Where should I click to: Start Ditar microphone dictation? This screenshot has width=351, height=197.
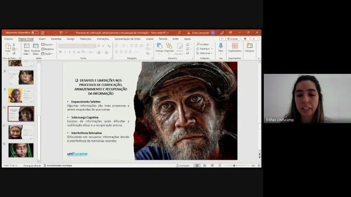pos(220,48)
